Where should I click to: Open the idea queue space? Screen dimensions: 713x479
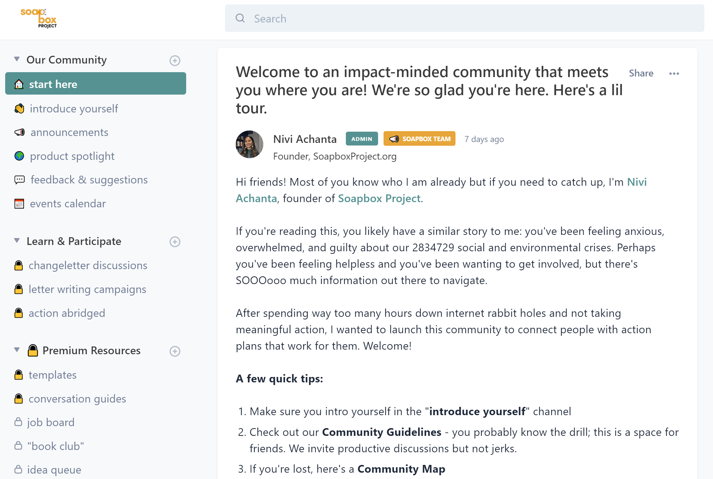pyautogui.click(x=54, y=470)
